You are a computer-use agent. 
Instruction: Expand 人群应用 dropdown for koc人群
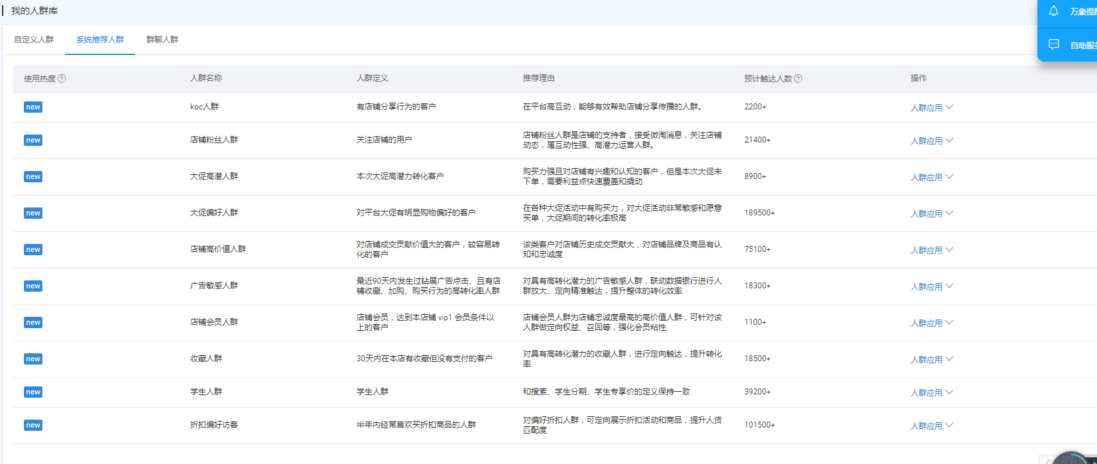931,107
